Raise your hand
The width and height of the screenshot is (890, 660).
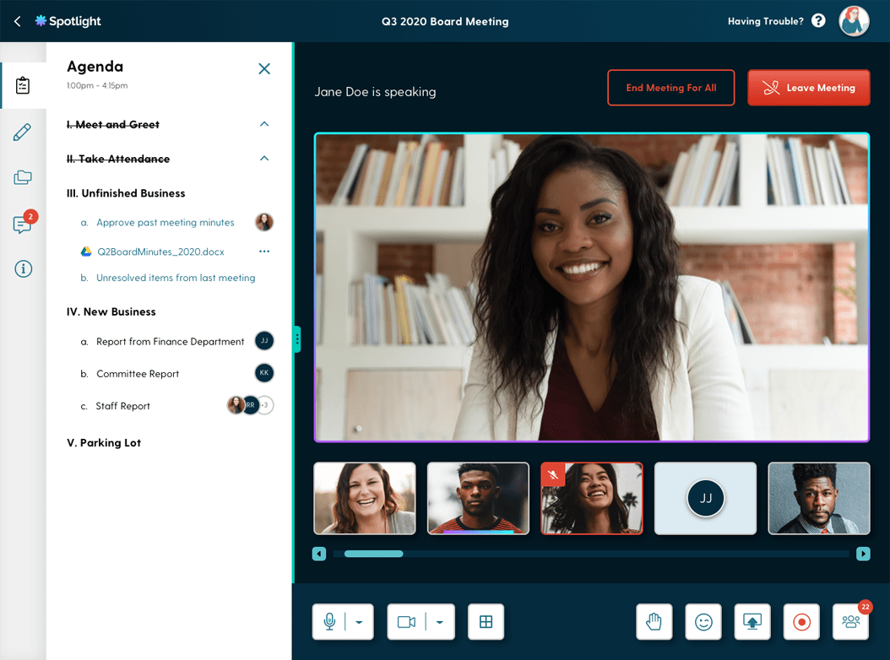point(654,621)
